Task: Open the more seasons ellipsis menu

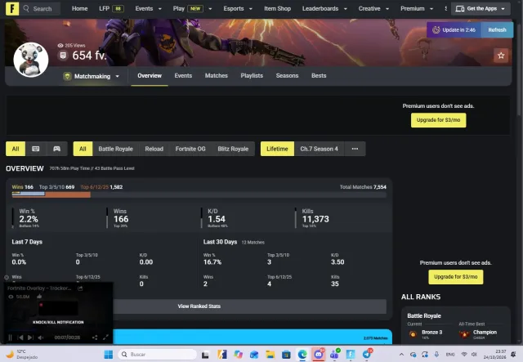Action: (355, 149)
